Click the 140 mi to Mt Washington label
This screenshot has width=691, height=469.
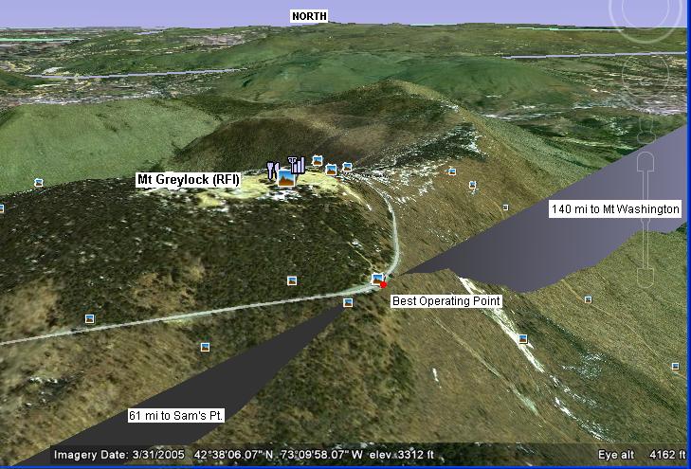615,208
